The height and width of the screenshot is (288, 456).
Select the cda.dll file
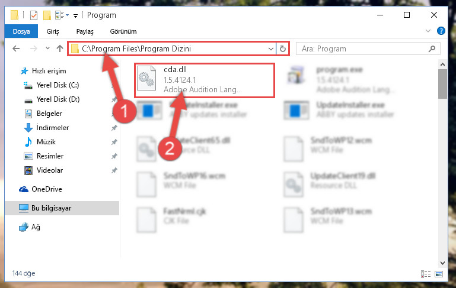pyautogui.click(x=204, y=80)
